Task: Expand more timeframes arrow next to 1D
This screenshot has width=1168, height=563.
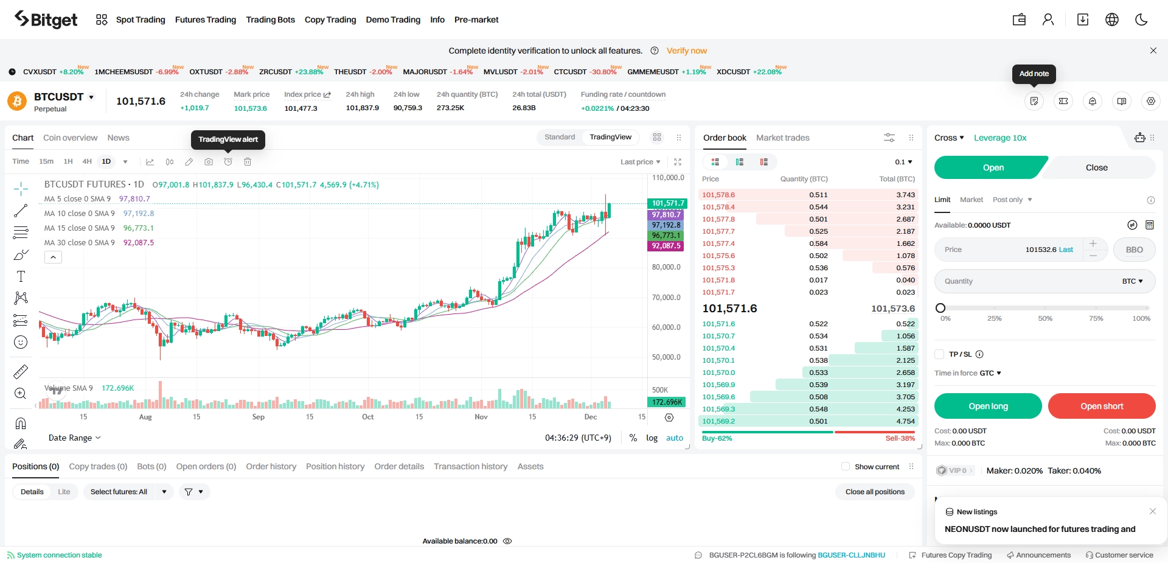Action: (x=125, y=162)
